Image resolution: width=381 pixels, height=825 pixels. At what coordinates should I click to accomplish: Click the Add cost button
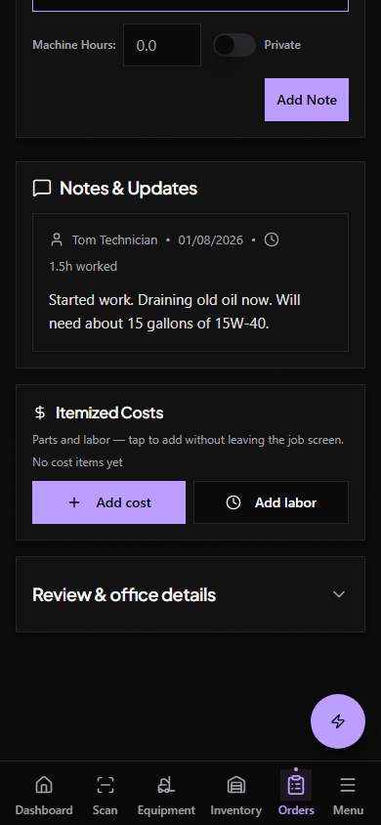pyautogui.click(x=108, y=502)
